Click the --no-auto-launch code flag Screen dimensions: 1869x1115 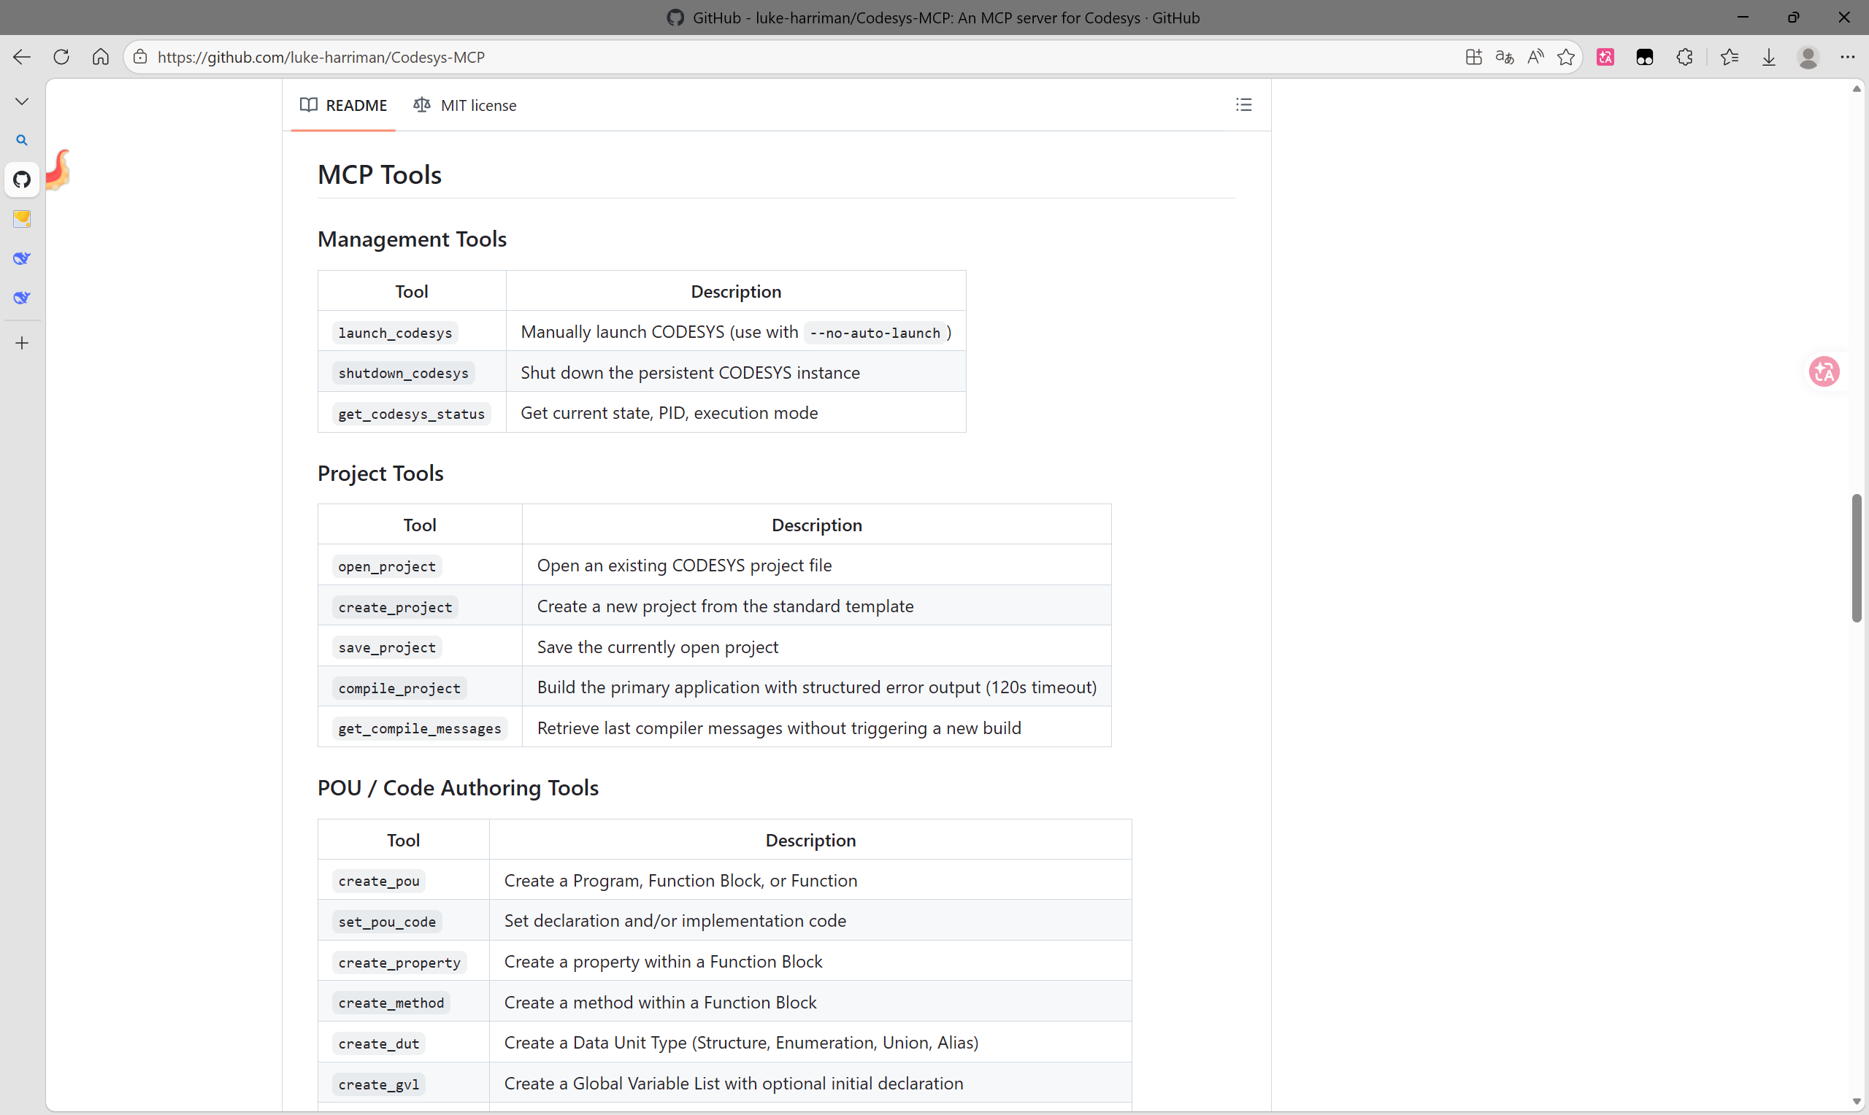pos(875,333)
